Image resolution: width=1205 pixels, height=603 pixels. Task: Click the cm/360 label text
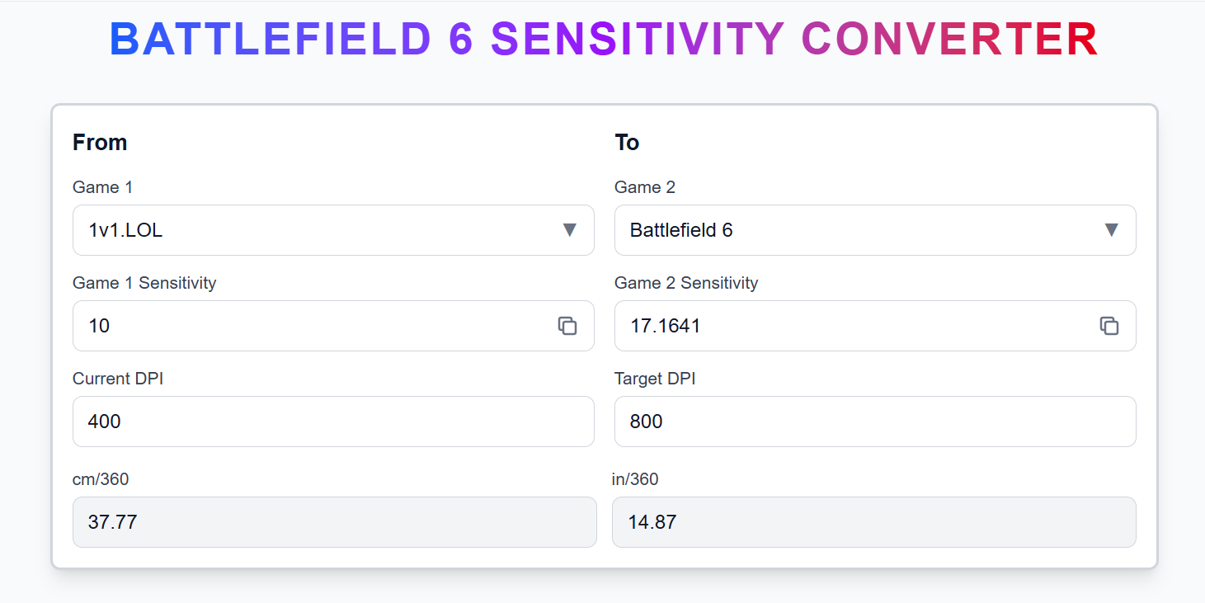[x=101, y=479]
